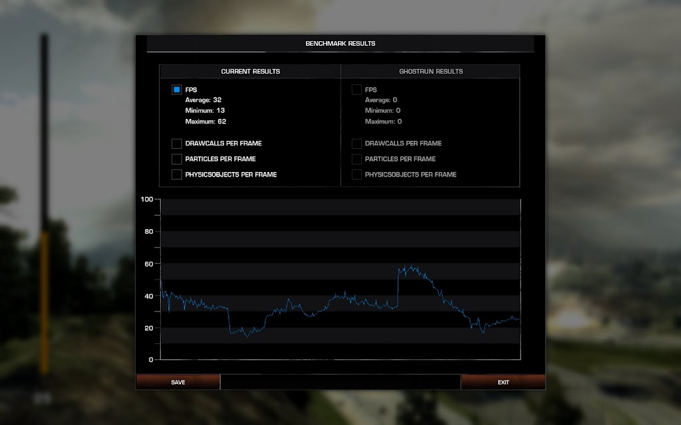Click the 20 label on graph axis
This screenshot has height=425, width=681.
(x=149, y=328)
